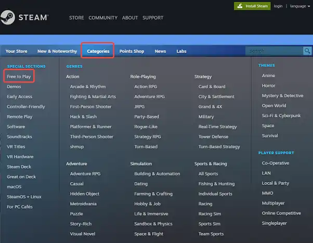
Task: Select the Arcade & Rhythm genre
Action: 88,87
